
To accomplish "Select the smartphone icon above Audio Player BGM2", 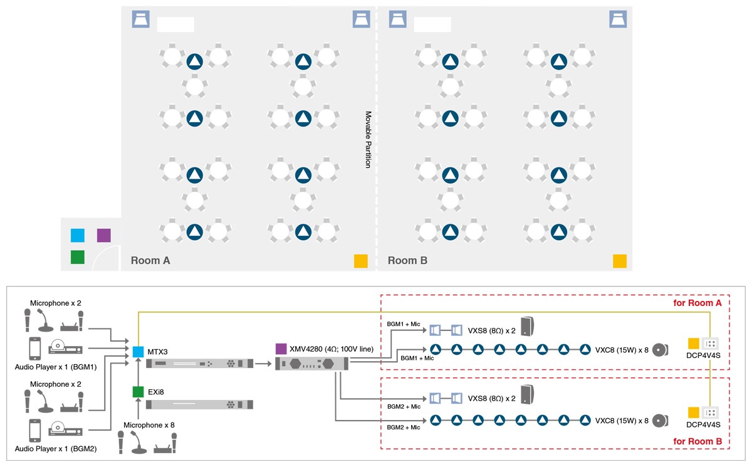I will click(x=36, y=430).
